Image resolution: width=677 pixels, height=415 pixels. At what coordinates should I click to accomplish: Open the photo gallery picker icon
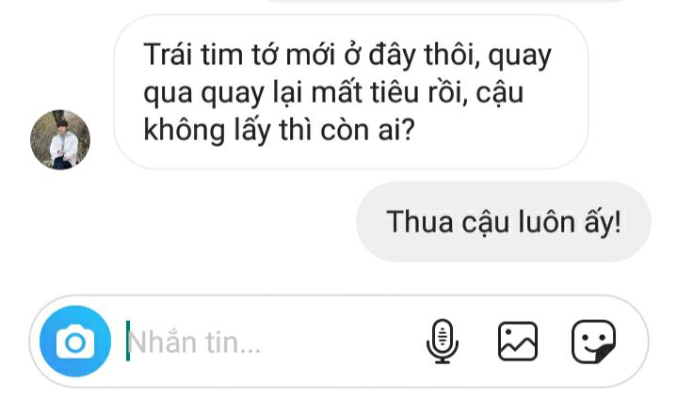(x=518, y=342)
